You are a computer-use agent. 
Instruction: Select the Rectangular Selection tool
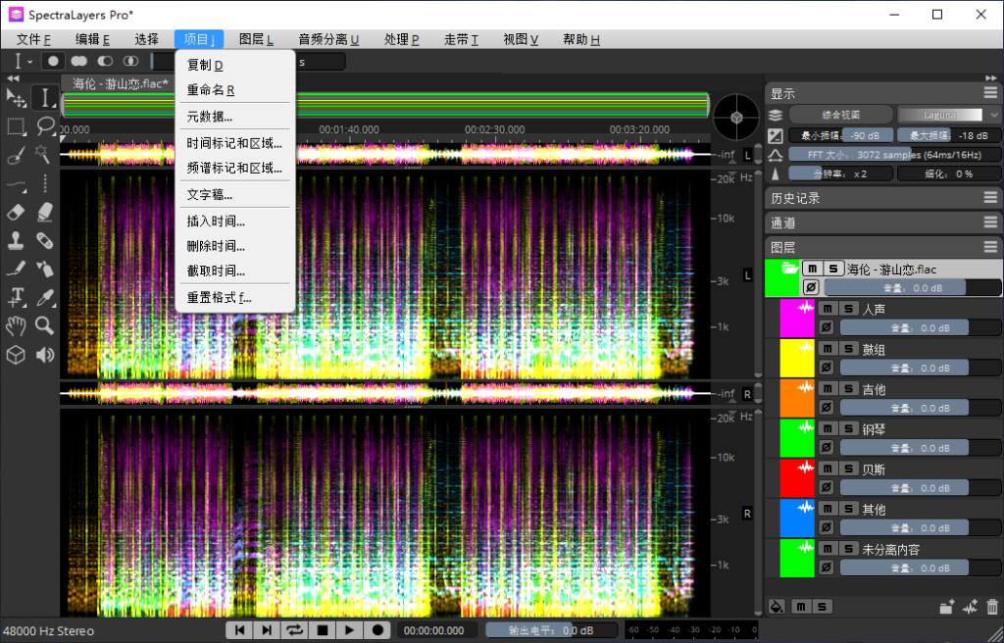(x=16, y=126)
